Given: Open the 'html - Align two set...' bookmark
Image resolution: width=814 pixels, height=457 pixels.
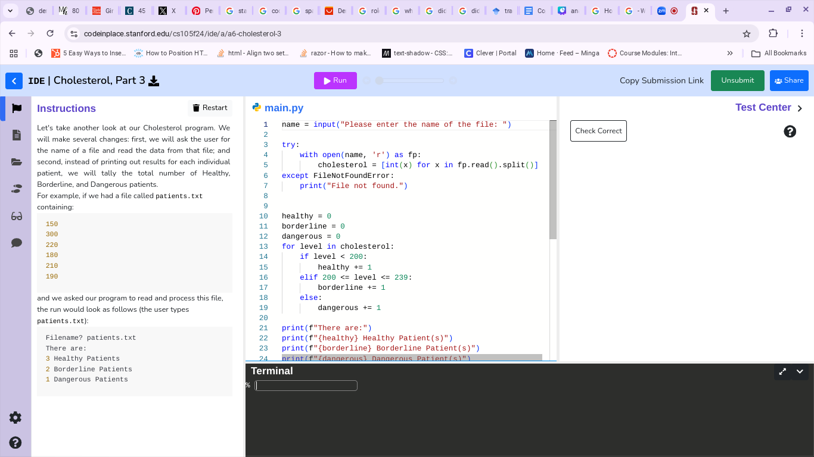Looking at the screenshot, I should [x=253, y=53].
